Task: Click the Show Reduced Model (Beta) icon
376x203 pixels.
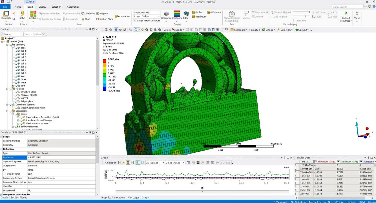Action: 232,14
